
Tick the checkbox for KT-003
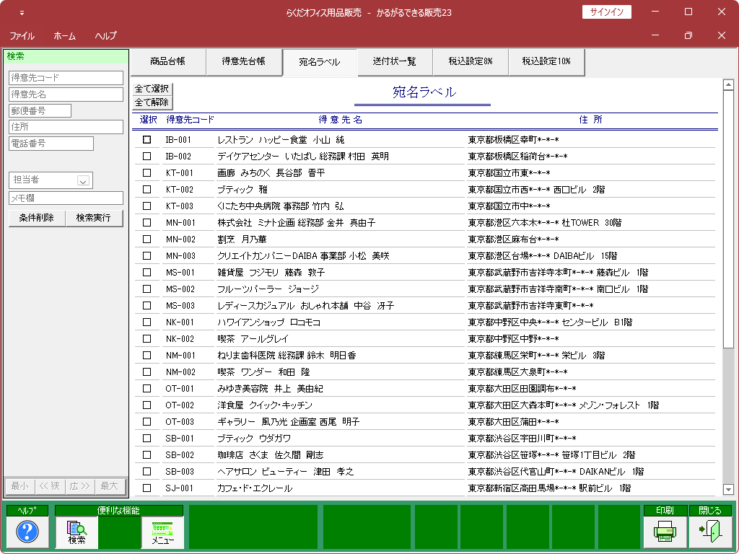coord(147,206)
